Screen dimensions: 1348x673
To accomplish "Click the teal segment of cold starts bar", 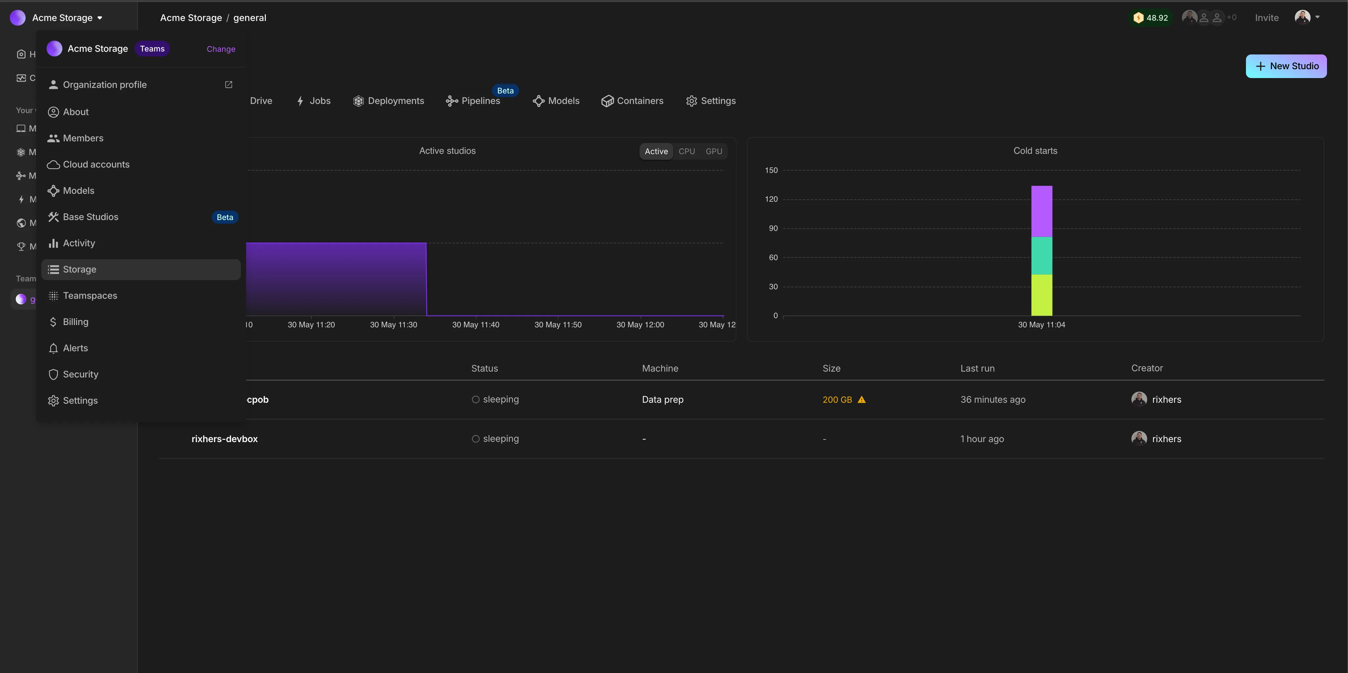I will click(x=1041, y=256).
